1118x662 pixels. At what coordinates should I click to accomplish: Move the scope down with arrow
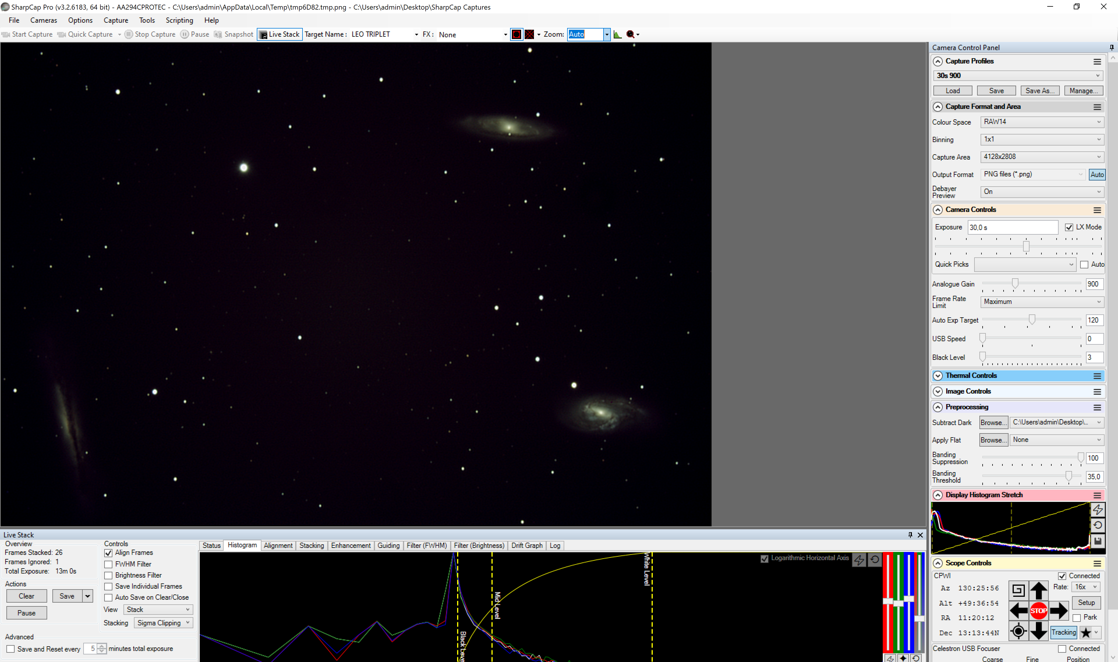[1039, 631]
